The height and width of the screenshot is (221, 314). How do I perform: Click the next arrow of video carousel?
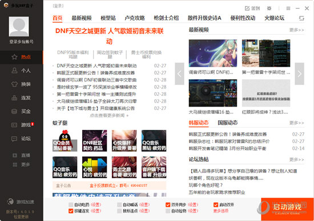tap(299, 73)
